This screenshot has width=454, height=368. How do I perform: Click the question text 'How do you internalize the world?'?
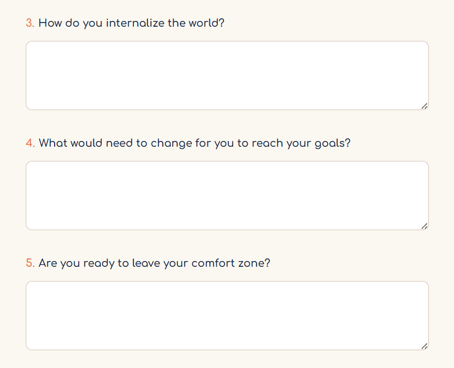point(131,24)
